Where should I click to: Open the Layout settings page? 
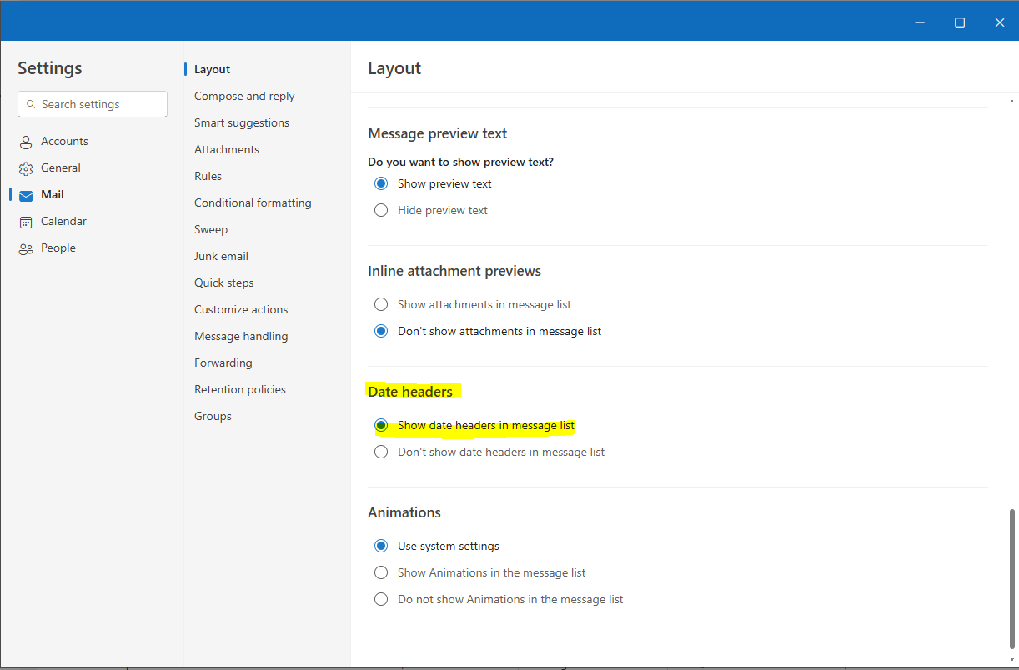point(212,70)
